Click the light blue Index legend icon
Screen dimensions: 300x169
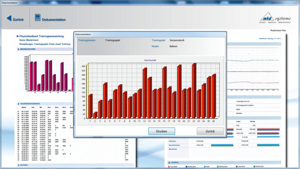(204, 166)
